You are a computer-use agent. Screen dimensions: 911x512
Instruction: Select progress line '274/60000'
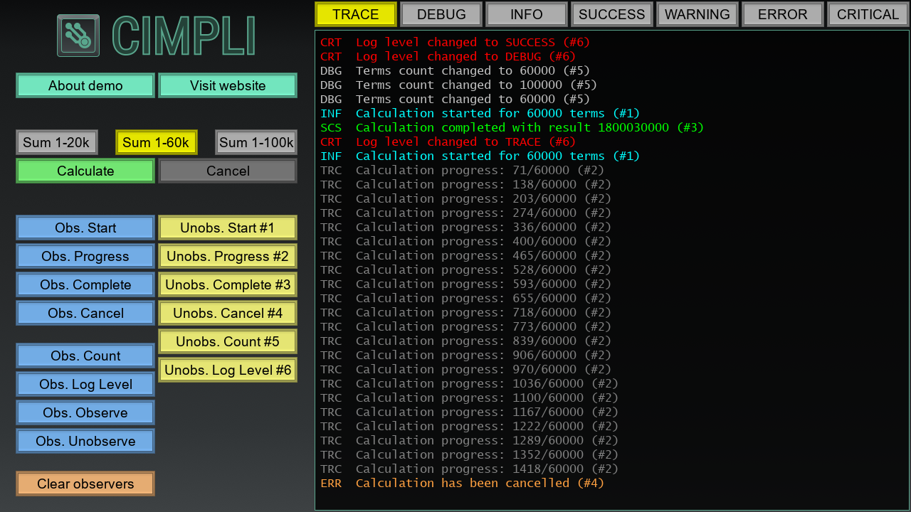tap(466, 213)
